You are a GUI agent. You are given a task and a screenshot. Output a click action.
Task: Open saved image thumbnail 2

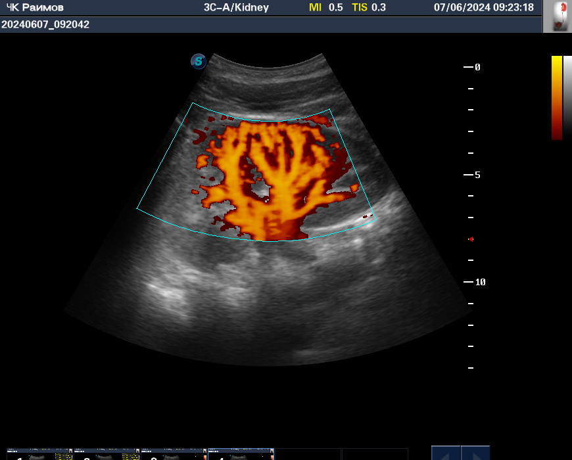tap(107, 454)
